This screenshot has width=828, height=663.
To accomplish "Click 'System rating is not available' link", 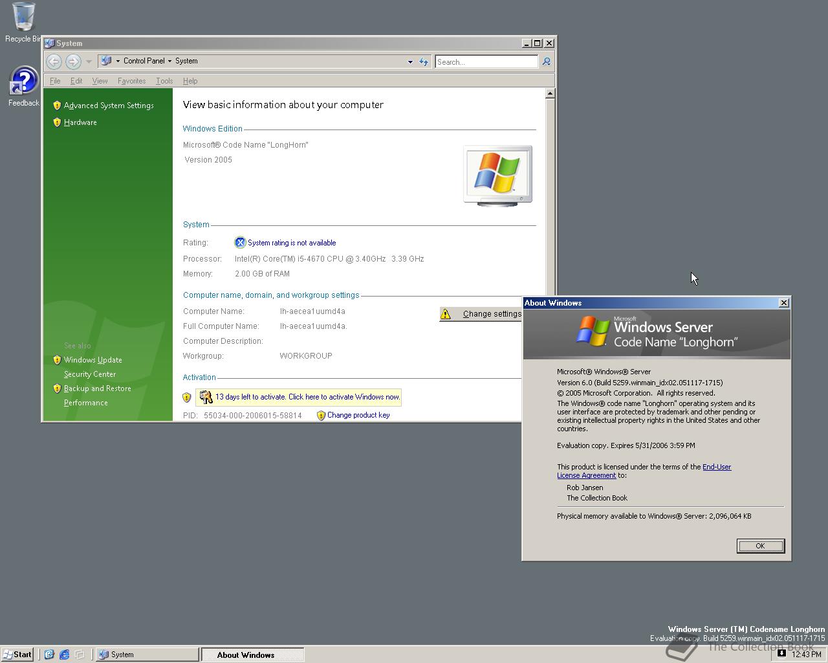I will point(292,243).
